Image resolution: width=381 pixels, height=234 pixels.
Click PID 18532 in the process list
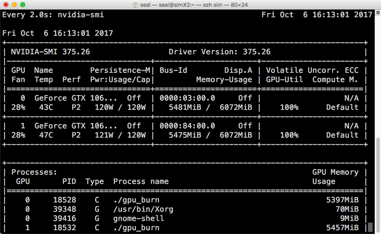coord(64,228)
